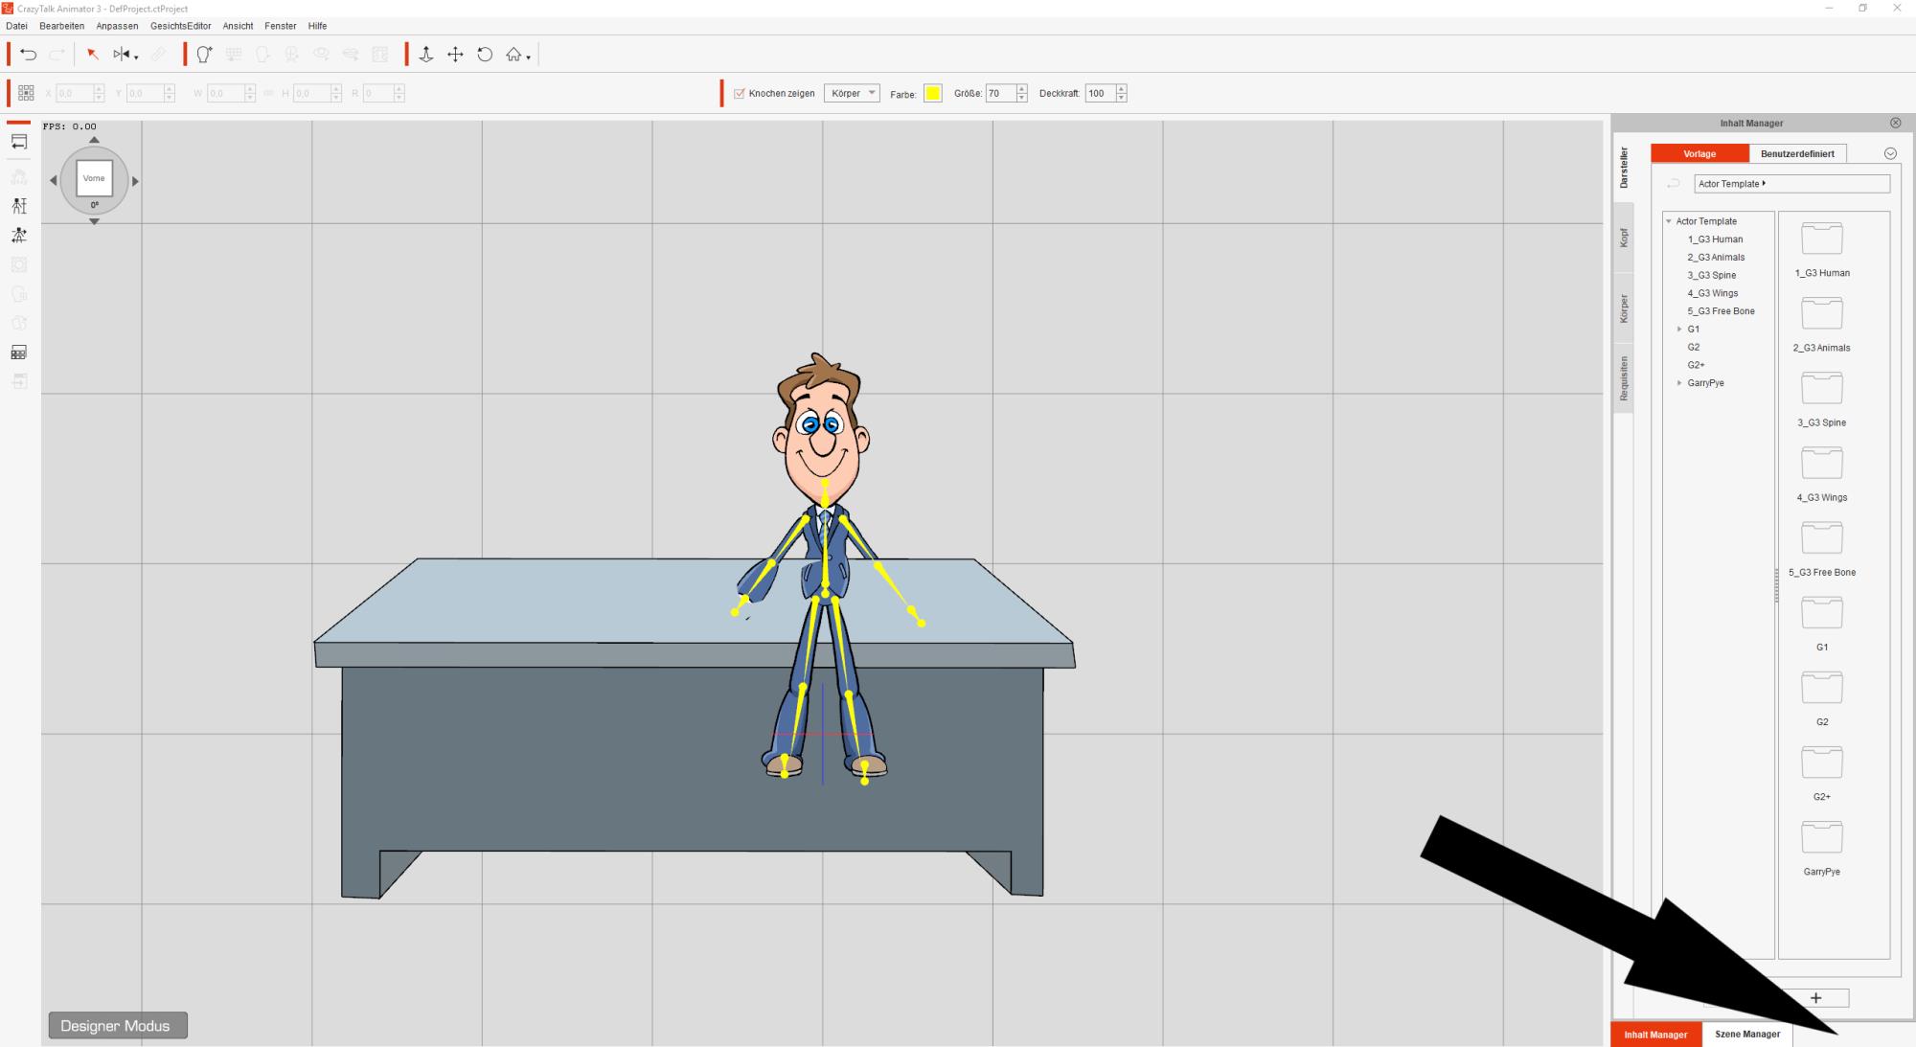The width and height of the screenshot is (1916, 1047).
Task: Close the Inhalt Manager panel
Action: pyautogui.click(x=1895, y=123)
